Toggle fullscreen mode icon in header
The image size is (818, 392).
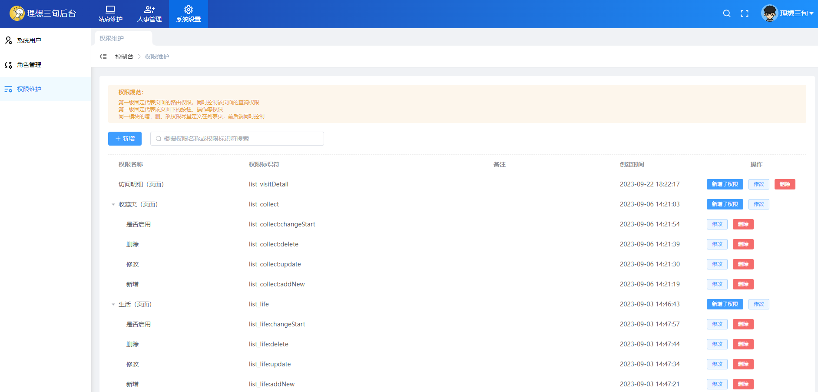745,13
